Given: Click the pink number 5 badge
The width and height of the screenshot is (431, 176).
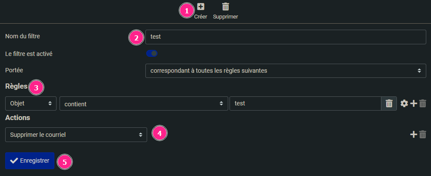Looking at the screenshot, I should [65, 162].
